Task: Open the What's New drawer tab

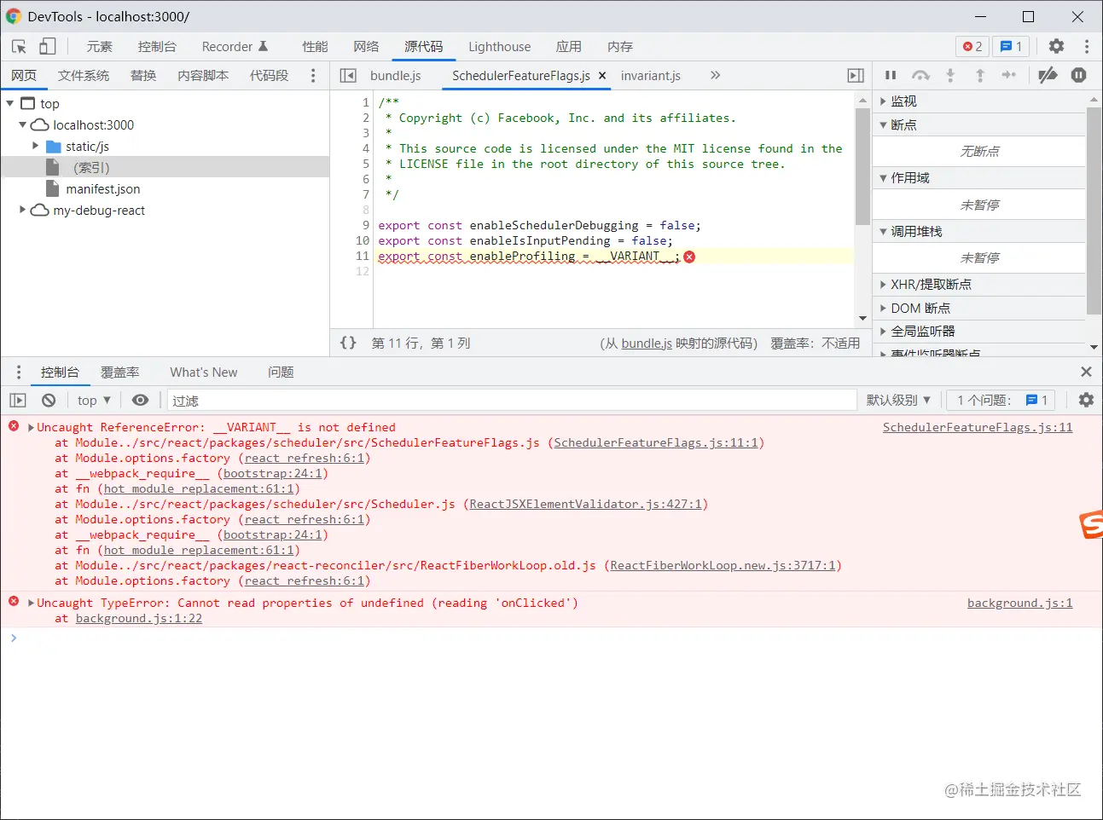Action: (x=204, y=372)
